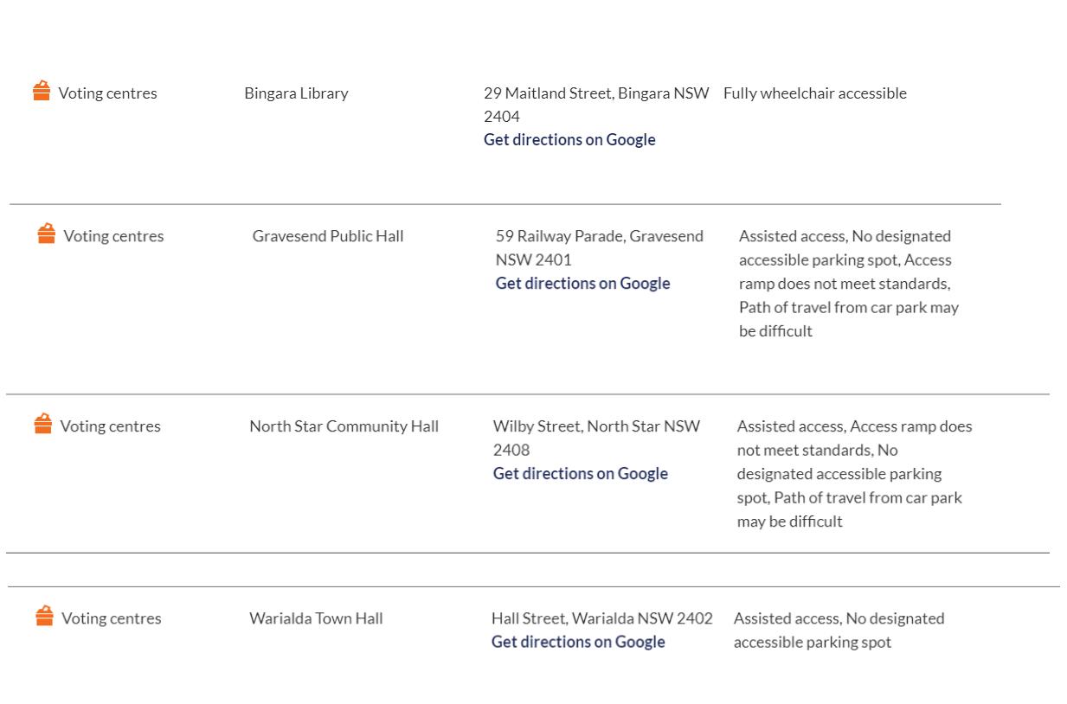Click the 'Fully wheelchair accessible' text
This screenshot has width=1067, height=704.
pyautogui.click(x=814, y=93)
